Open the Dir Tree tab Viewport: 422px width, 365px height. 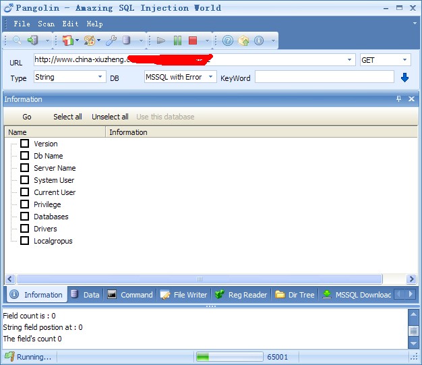coord(295,294)
